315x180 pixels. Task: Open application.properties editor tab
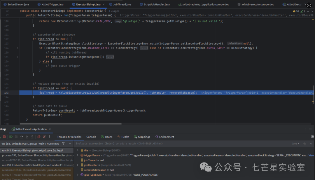point(204,4)
